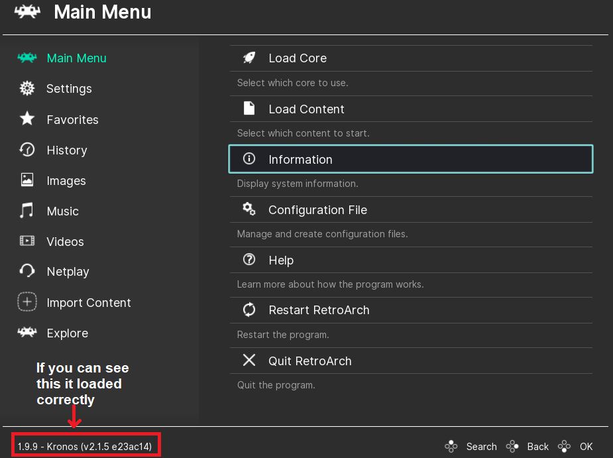This screenshot has height=458, width=613.
Task: Click the Restart RetroArch circular arrows icon
Action: pyautogui.click(x=249, y=310)
